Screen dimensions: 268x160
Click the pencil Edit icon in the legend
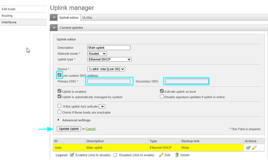pyautogui.click(x=161, y=155)
